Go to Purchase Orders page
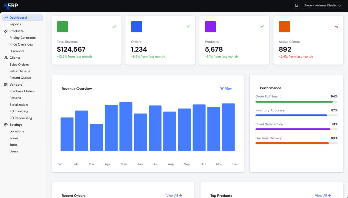 [22, 91]
